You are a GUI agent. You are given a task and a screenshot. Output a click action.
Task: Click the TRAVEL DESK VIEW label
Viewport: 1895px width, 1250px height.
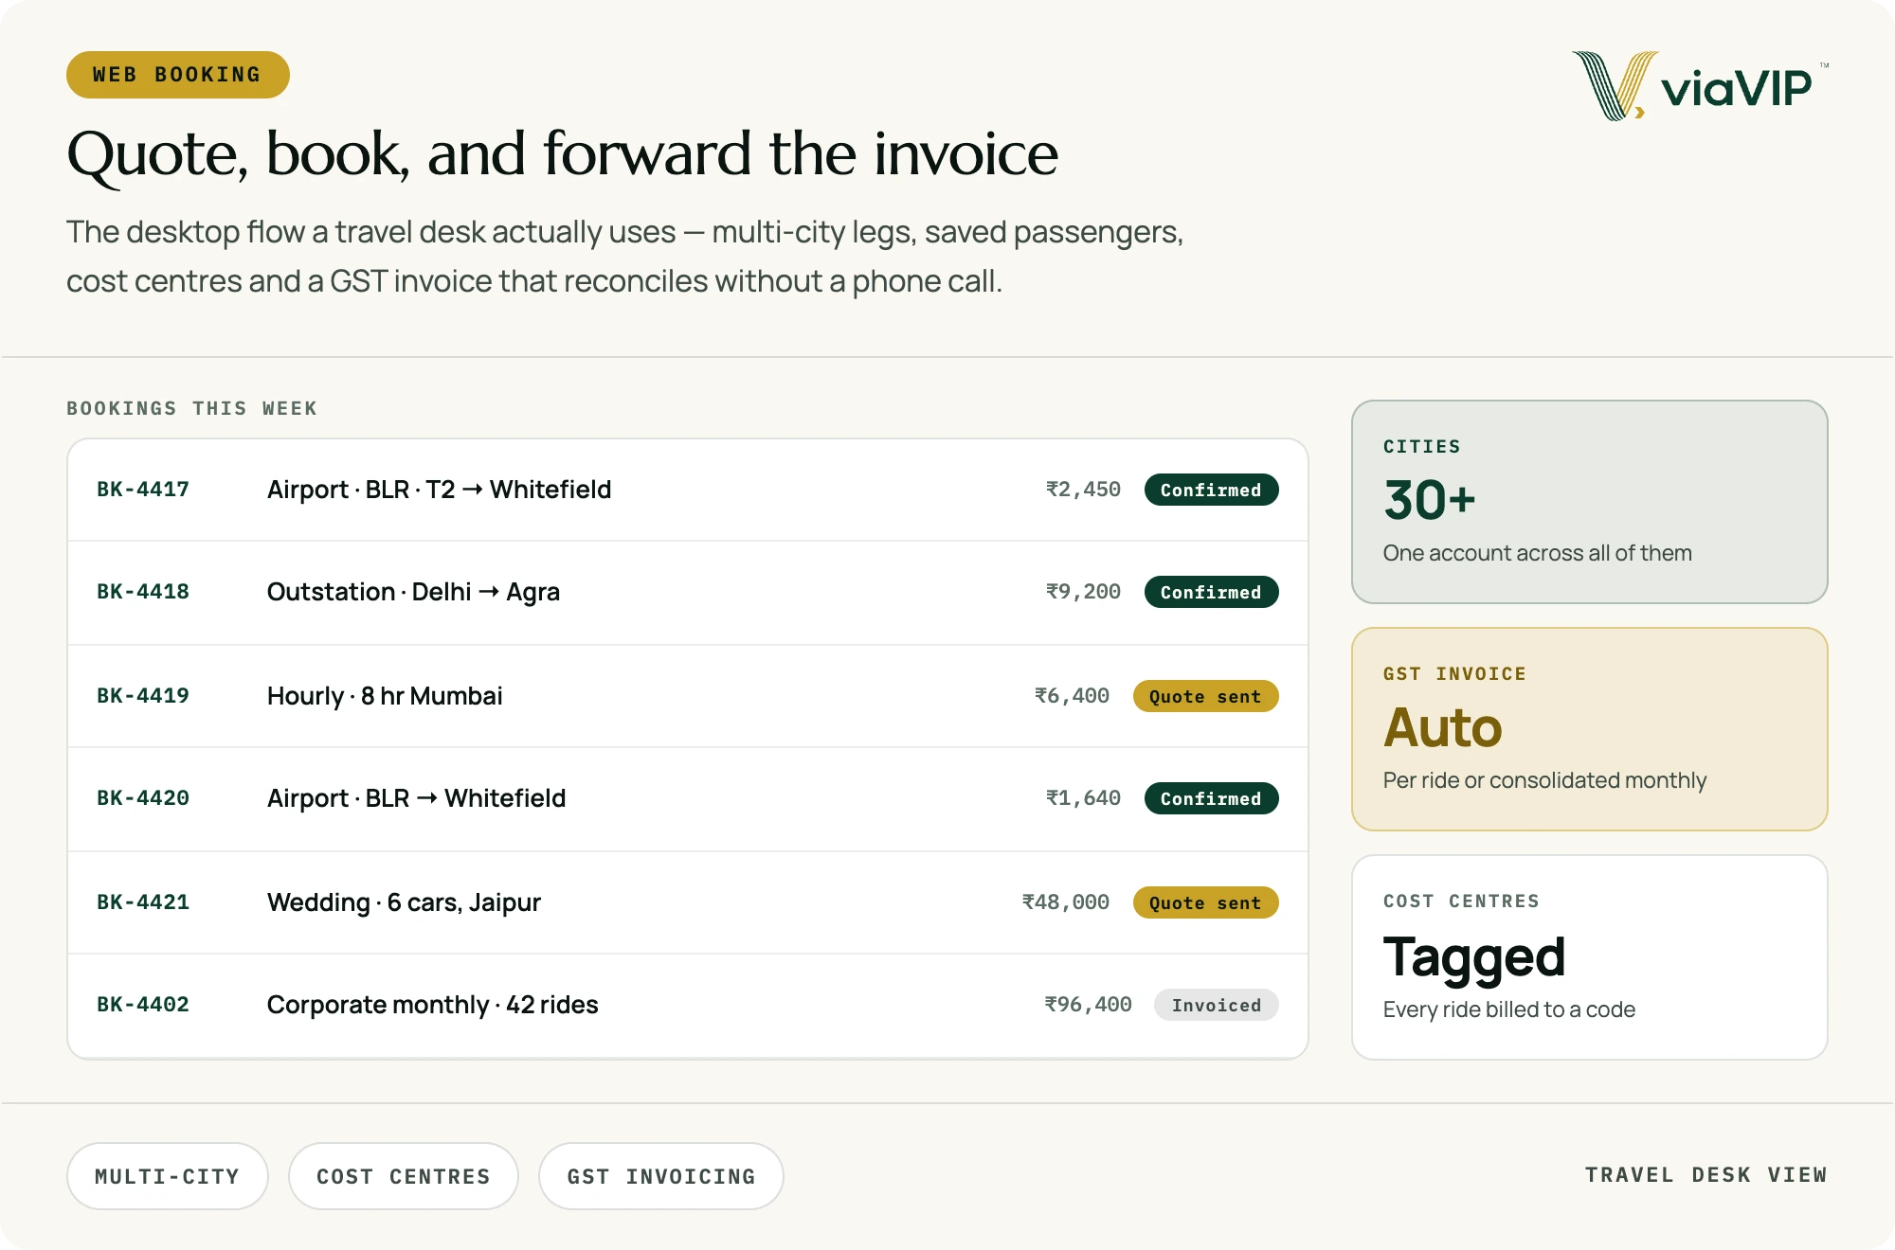(x=1706, y=1175)
